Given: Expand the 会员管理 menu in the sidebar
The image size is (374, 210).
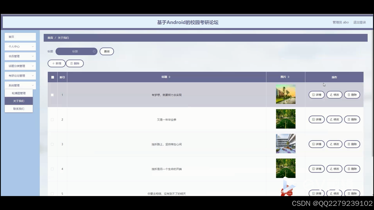Looking at the screenshot, I should 20,56.
